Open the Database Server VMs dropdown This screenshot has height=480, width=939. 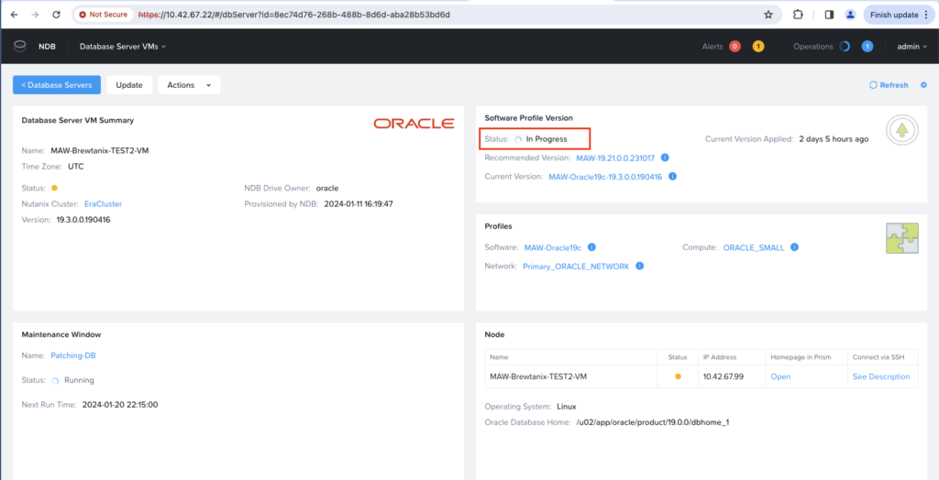coord(123,46)
